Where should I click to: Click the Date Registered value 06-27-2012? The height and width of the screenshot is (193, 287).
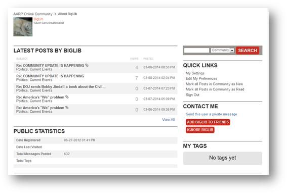[x=79, y=140]
